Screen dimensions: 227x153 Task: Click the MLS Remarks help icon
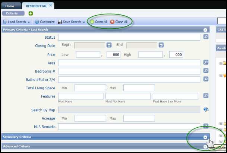coord(206,126)
